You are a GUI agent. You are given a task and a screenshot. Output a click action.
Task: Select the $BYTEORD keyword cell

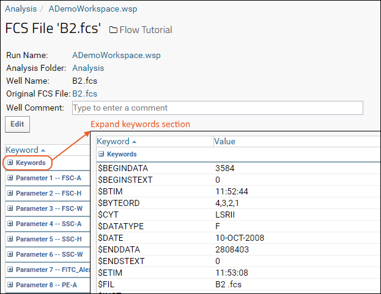[119, 203]
